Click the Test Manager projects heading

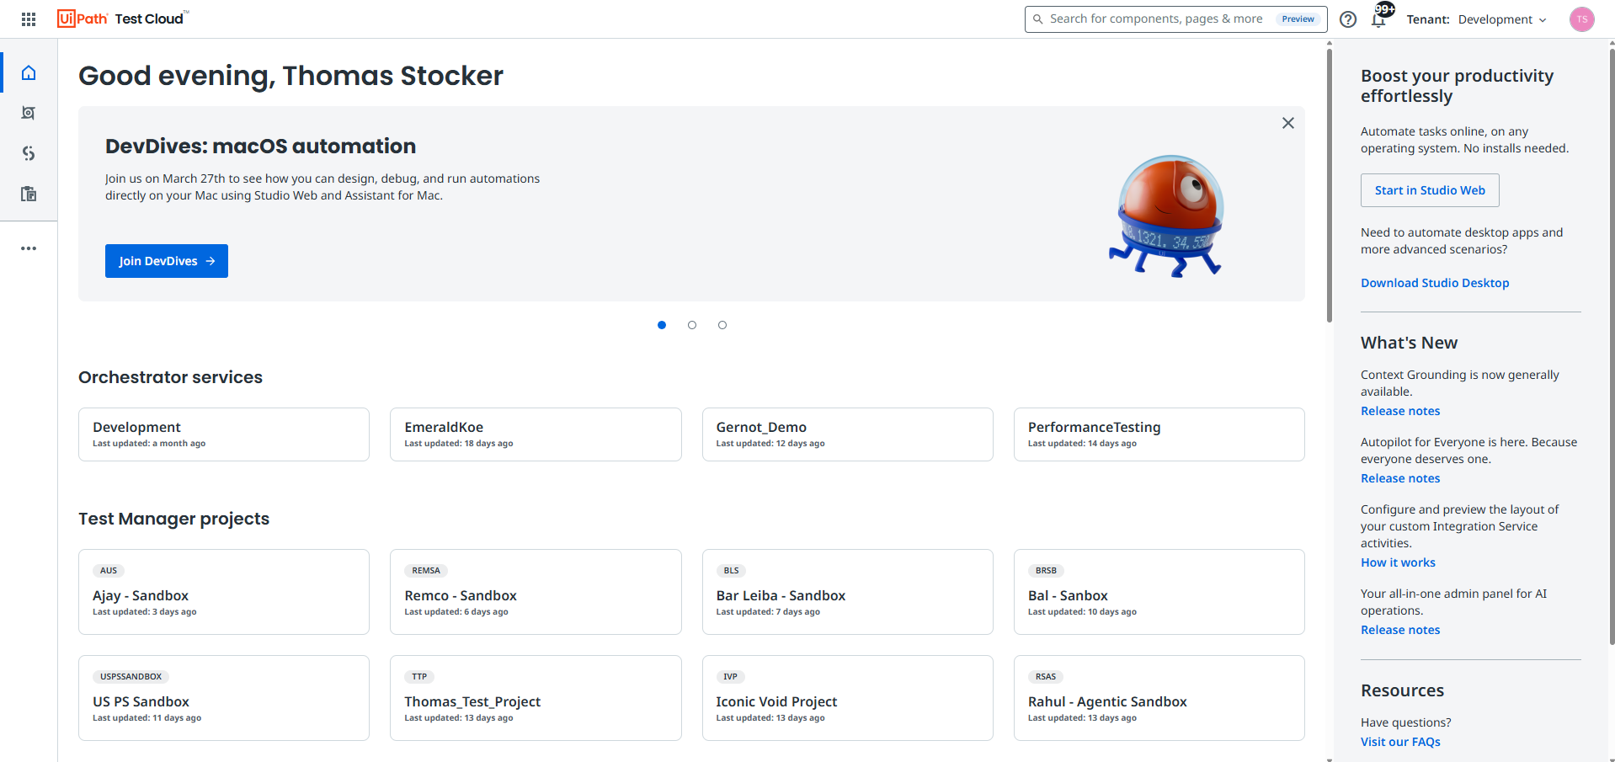[173, 519]
